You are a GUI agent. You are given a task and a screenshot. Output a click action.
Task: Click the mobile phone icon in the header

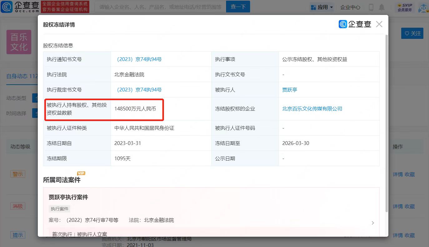[x=371, y=7]
